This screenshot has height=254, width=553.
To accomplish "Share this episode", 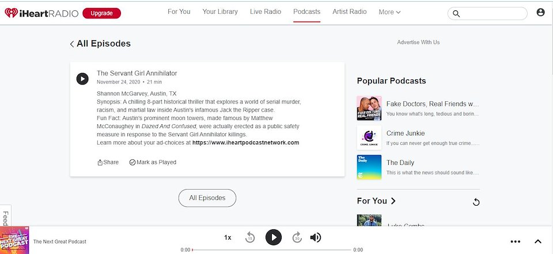I will (x=108, y=162).
